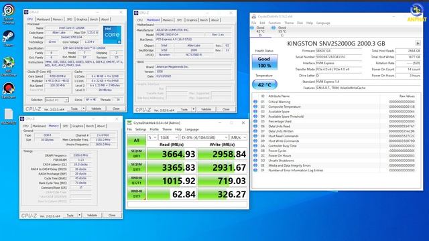Open CrystalDiskInfo Function menu
The height and width of the screenshot is (241, 429).
(x=274, y=23)
